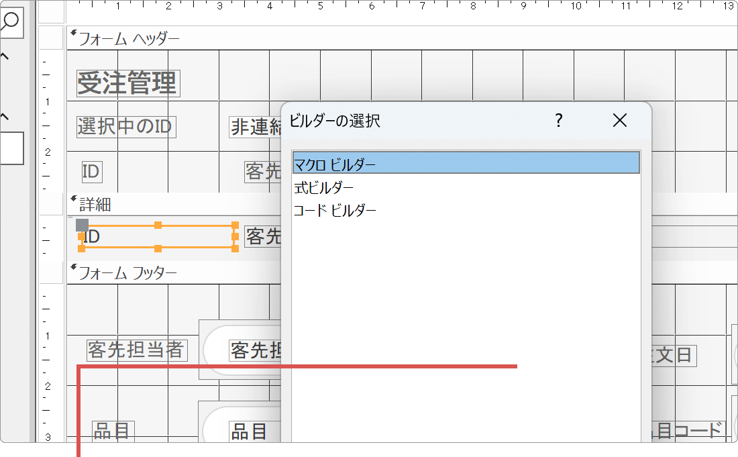Click the gray move handle of the selected ID textbox
This screenshot has height=457, width=738.
82,225
